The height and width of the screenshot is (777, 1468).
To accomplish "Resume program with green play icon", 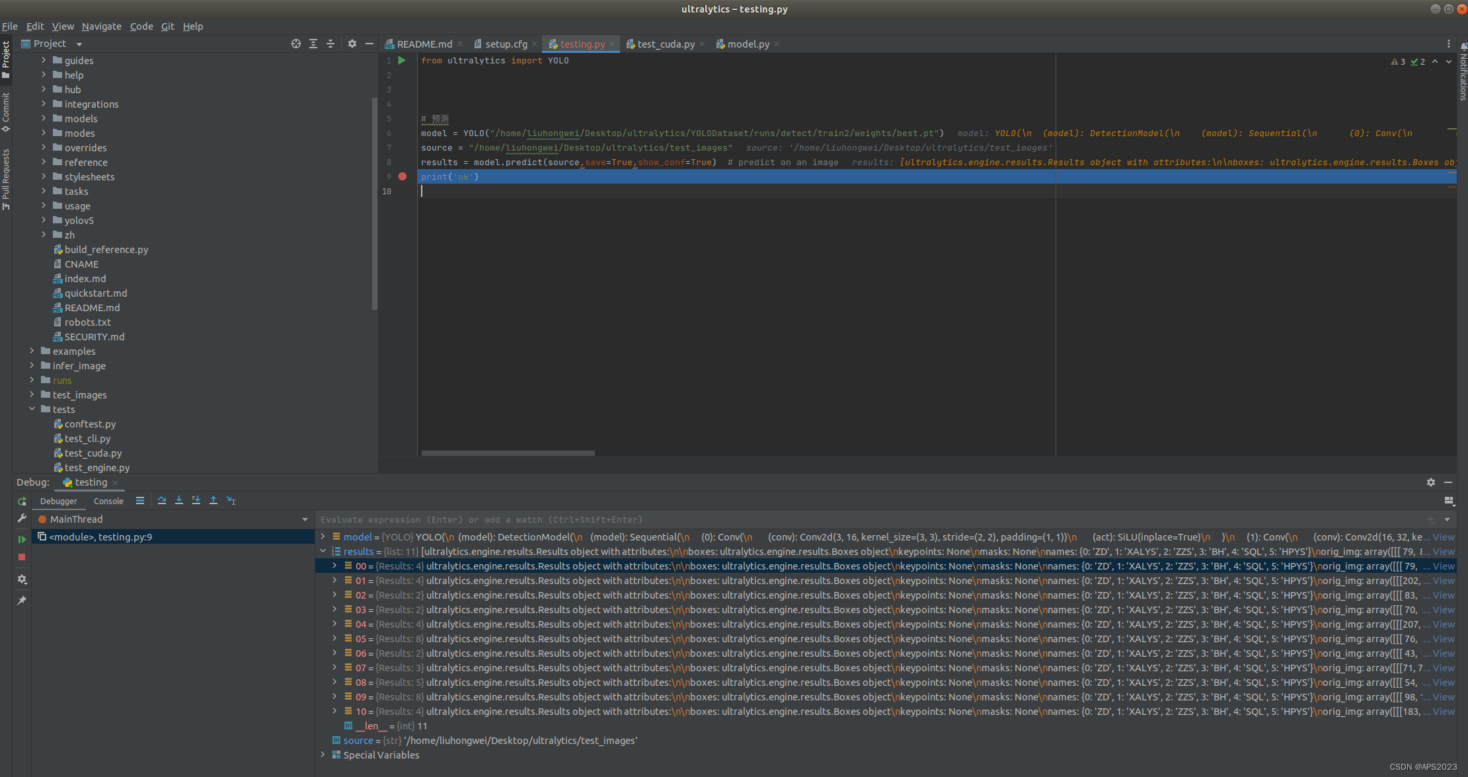I will [22, 539].
